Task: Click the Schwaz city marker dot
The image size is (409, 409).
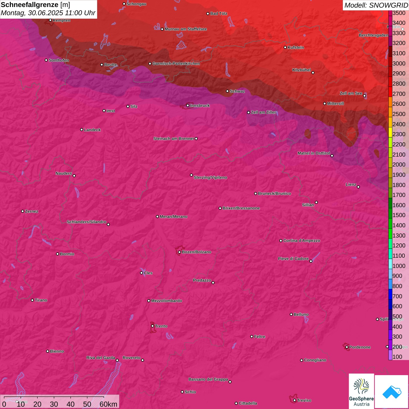Action: pyautogui.click(x=228, y=91)
